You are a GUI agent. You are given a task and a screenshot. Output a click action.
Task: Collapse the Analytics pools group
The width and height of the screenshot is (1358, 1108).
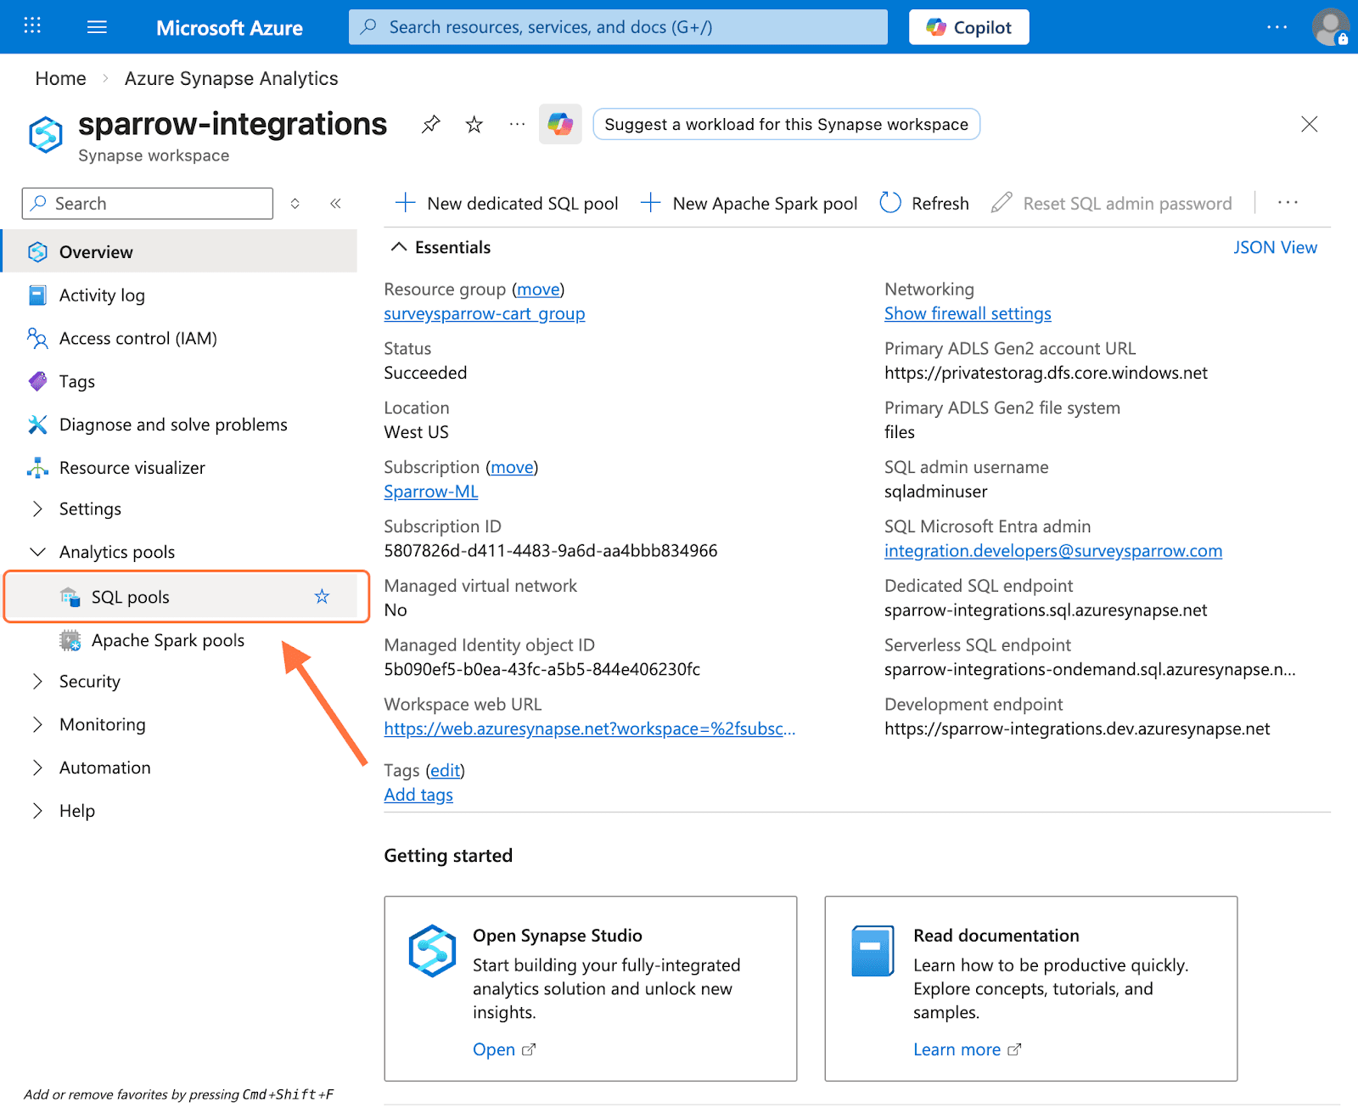[x=37, y=552]
